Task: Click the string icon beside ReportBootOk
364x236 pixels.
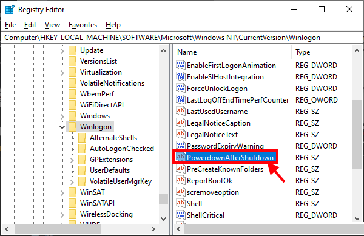Action: (181, 181)
